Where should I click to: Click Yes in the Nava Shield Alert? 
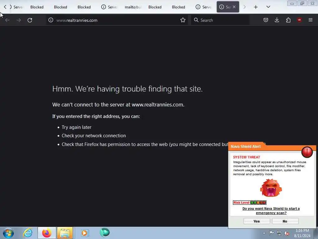(257, 221)
